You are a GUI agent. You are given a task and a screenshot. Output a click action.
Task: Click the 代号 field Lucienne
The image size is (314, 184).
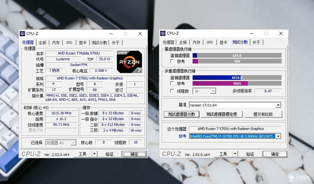(63, 59)
